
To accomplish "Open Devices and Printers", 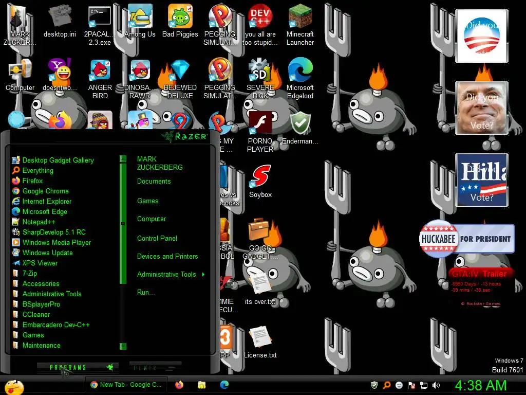I will point(167,256).
